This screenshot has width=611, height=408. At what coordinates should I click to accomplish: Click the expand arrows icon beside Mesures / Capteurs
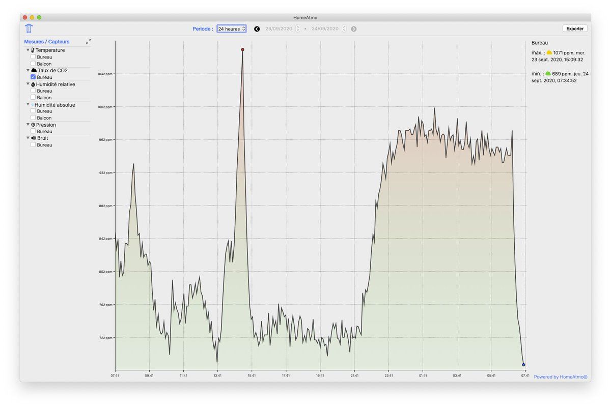[88, 42]
